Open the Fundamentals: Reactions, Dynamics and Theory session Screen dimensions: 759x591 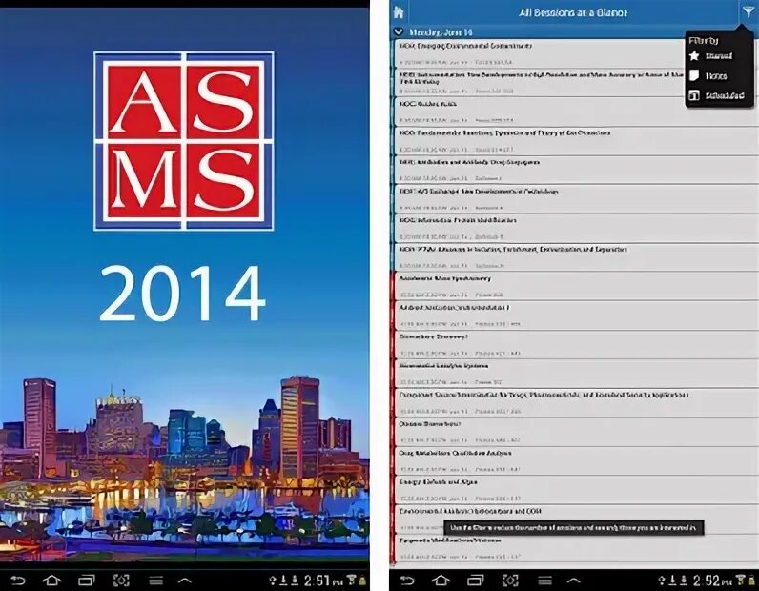click(576, 140)
